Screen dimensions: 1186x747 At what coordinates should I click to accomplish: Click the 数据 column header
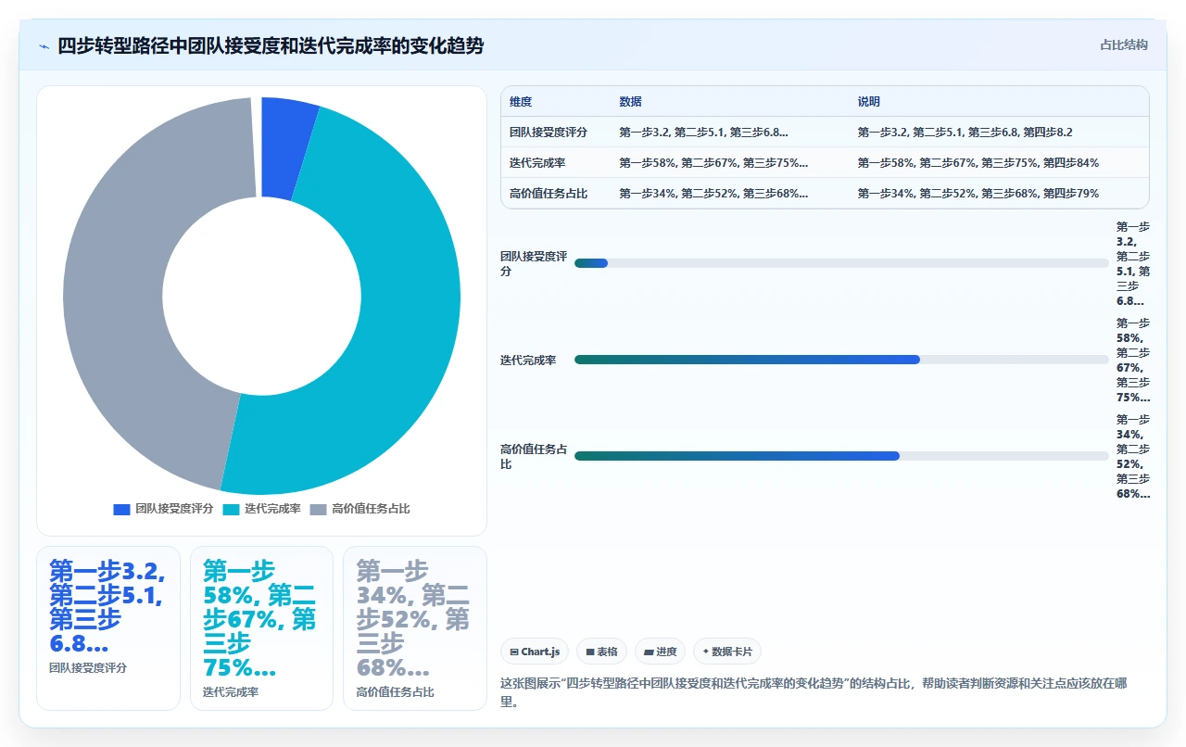pyautogui.click(x=630, y=102)
